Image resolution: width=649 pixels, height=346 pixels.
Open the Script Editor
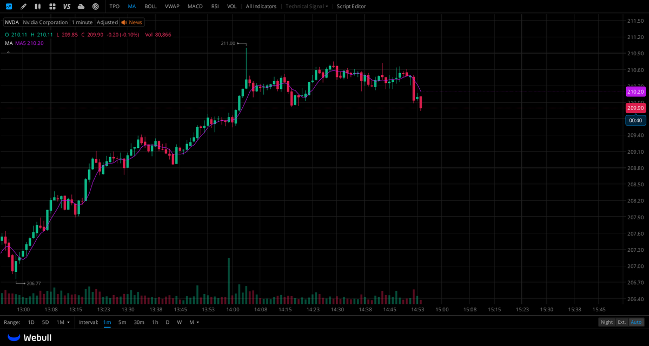[351, 6]
